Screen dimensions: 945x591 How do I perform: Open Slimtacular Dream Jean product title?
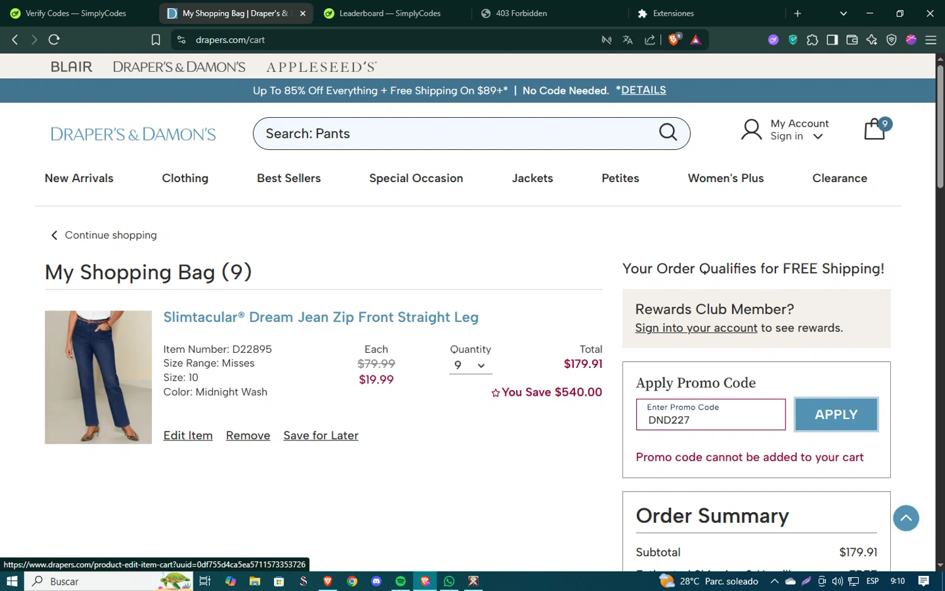tap(321, 317)
